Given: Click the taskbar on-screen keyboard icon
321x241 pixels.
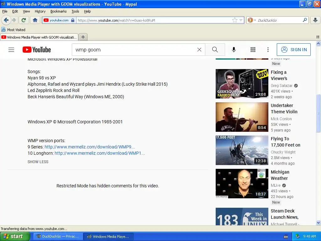Looking at the screenshot, I should coord(286,237).
